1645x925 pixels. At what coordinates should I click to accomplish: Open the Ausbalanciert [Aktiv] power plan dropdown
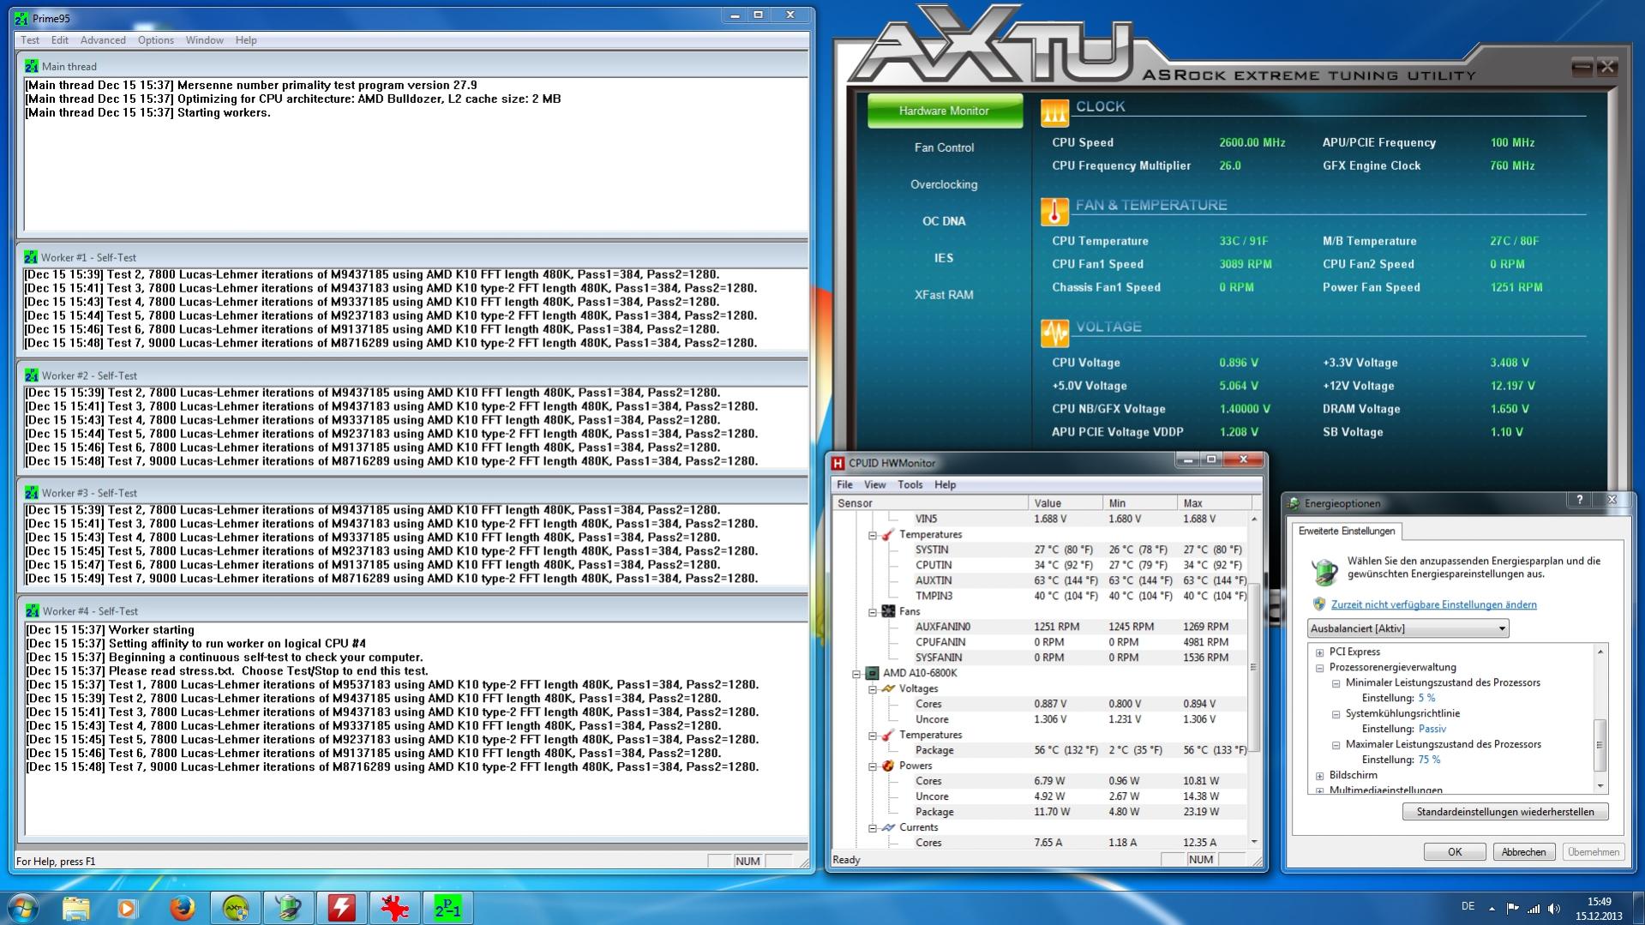1408,628
